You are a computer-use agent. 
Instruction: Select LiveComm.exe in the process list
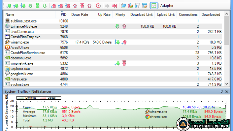113,32
